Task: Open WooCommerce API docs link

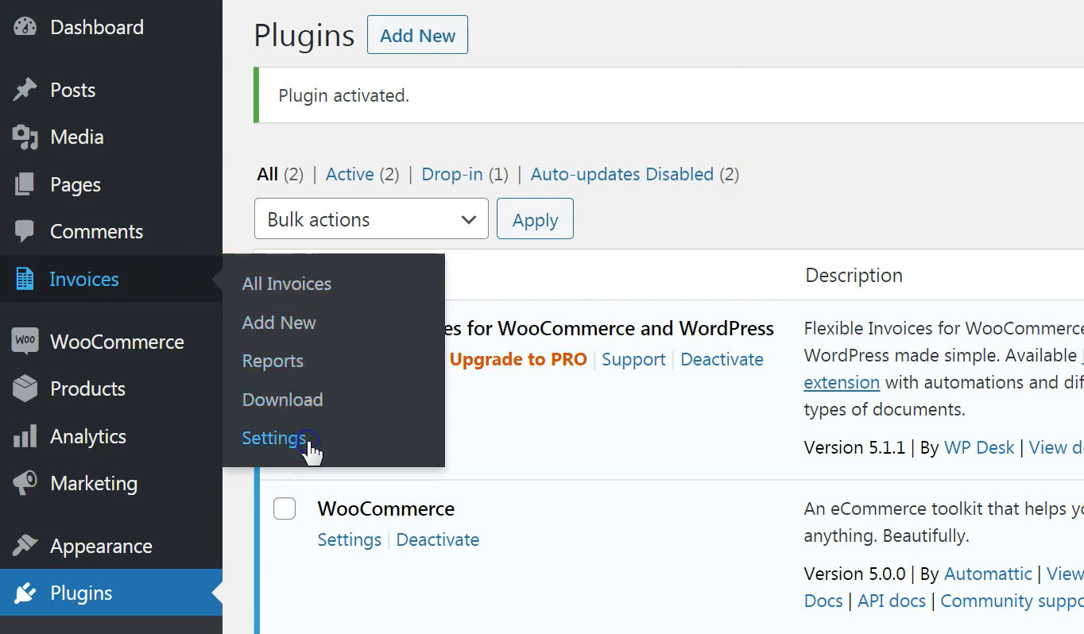Action: (892, 601)
